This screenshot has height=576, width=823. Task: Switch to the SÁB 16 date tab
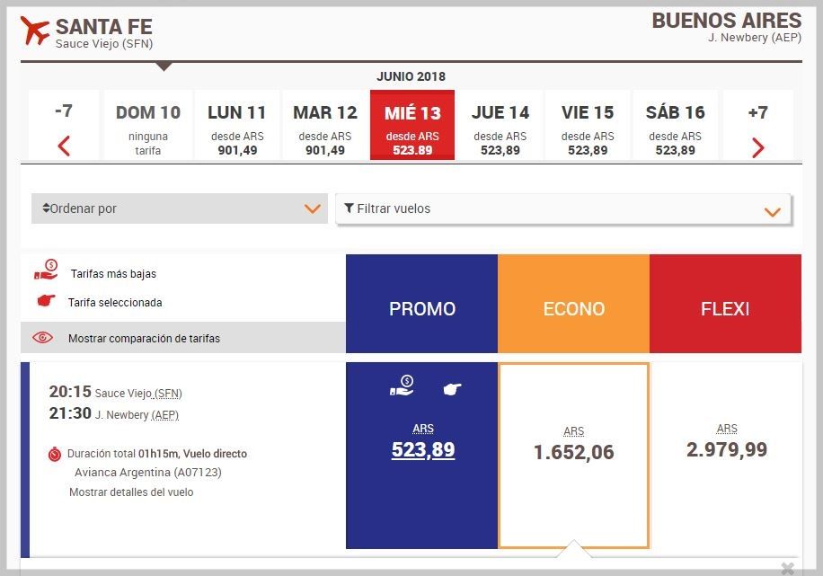tap(675, 126)
